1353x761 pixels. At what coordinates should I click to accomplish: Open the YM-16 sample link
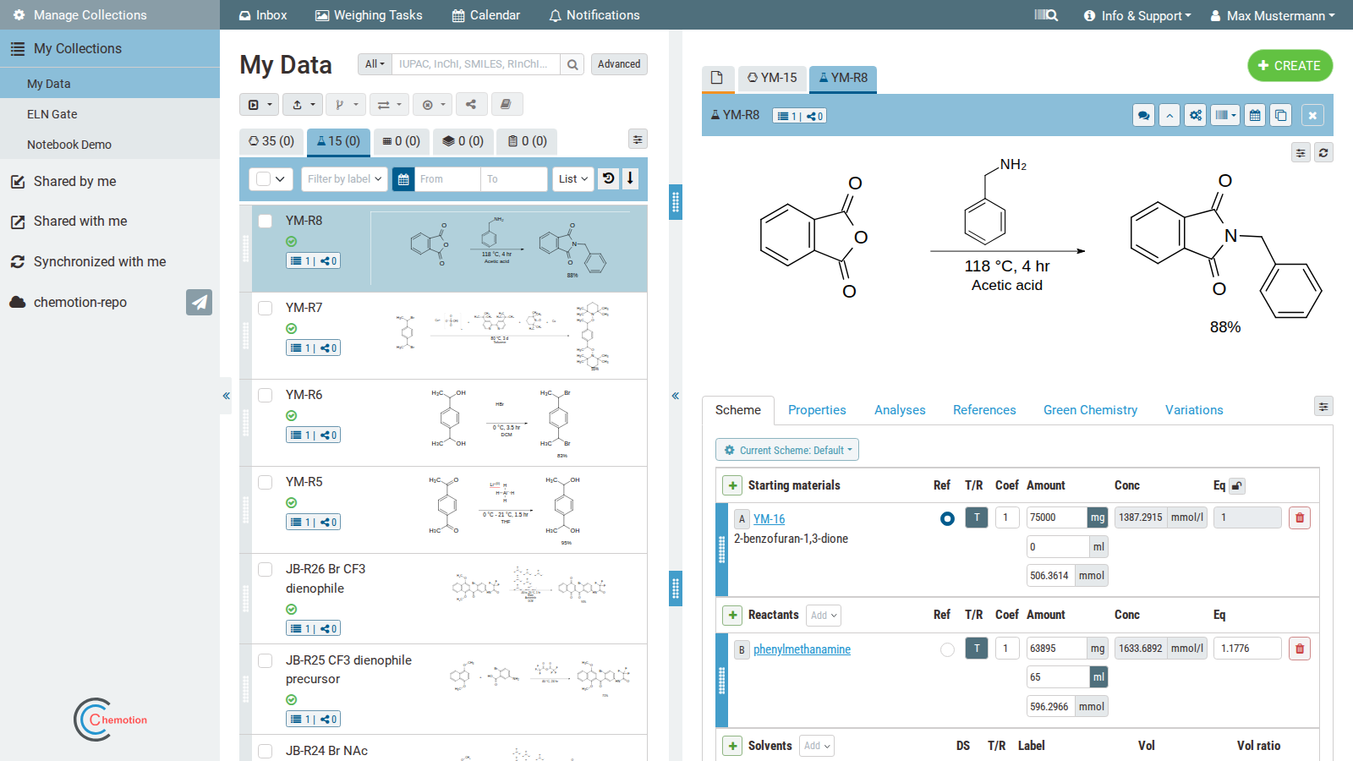point(769,519)
